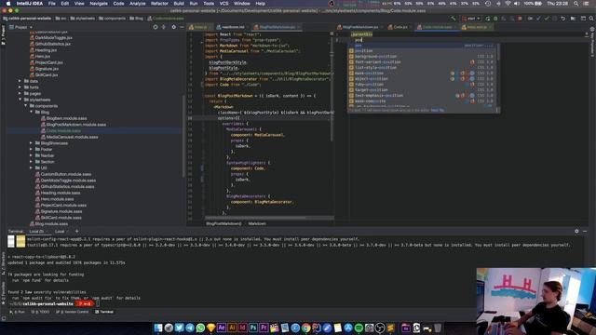Choose 'object-position' completion suggestion

[423, 79]
